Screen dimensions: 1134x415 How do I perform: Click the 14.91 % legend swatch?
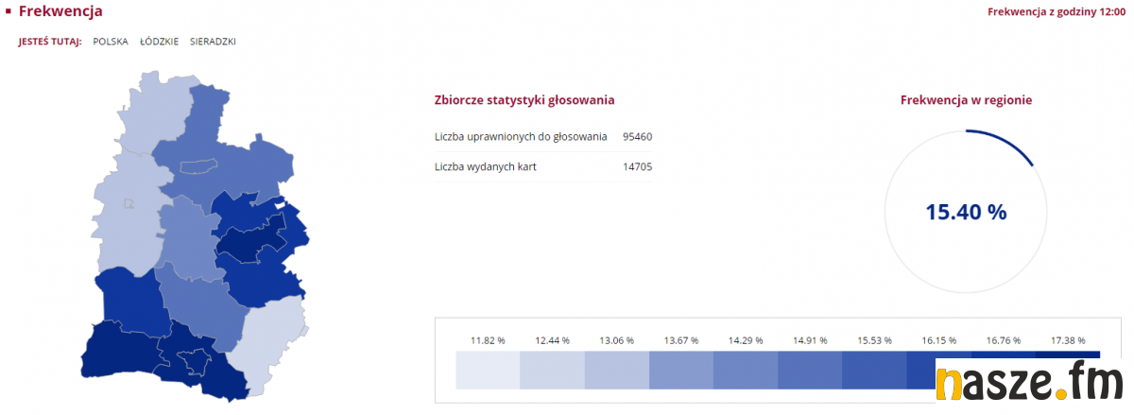tap(809, 370)
